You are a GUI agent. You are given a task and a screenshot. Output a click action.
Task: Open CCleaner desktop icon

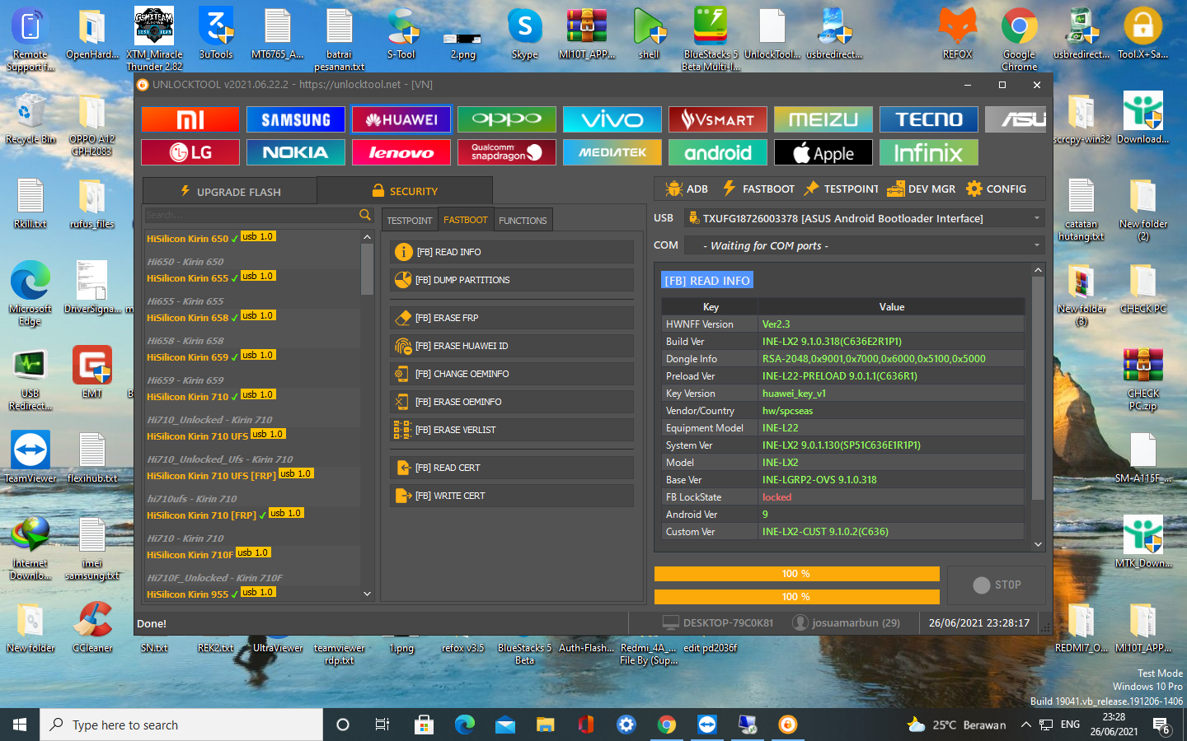click(92, 627)
